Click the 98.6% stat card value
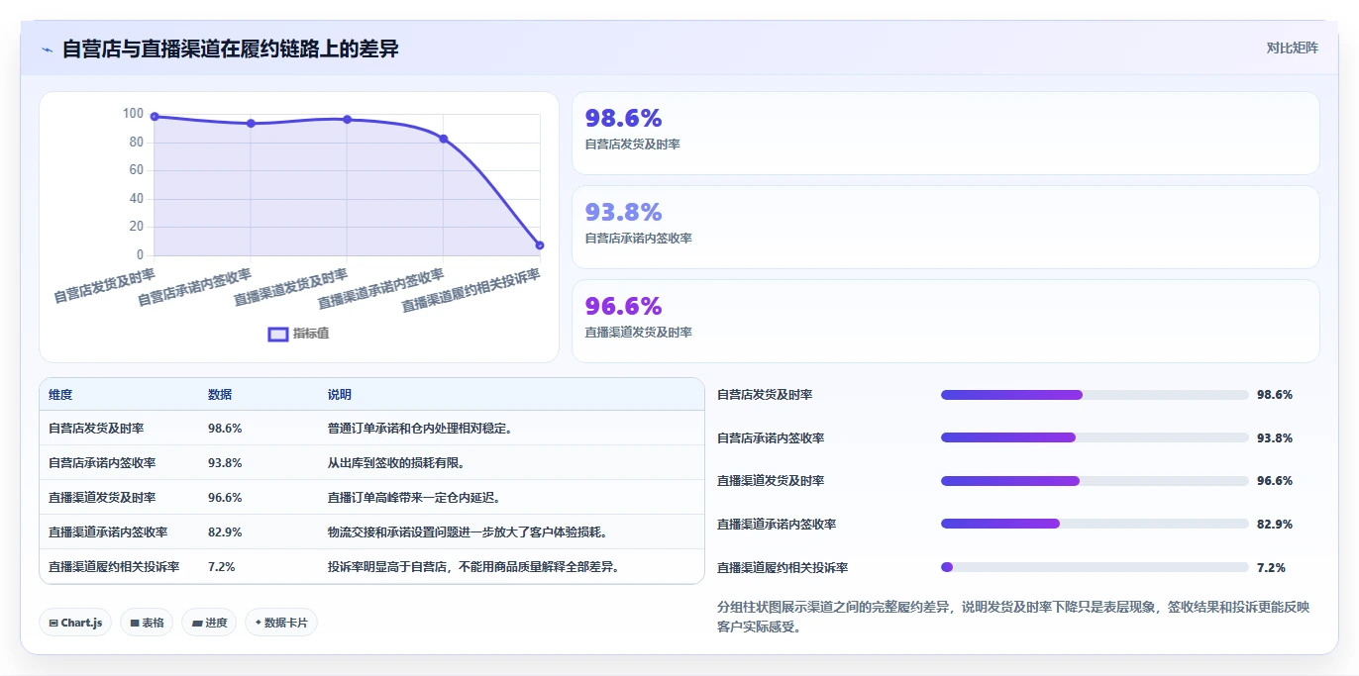Screen dimensions: 1359x676 point(623,119)
